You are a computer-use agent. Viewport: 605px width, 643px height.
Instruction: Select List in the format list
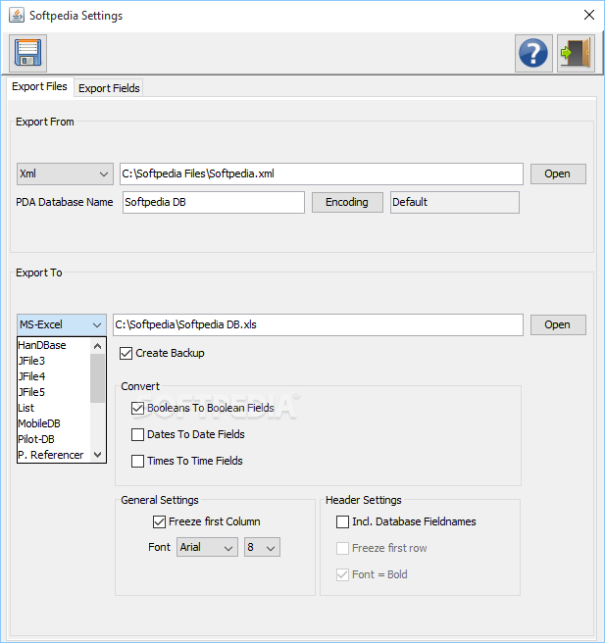[x=54, y=408]
